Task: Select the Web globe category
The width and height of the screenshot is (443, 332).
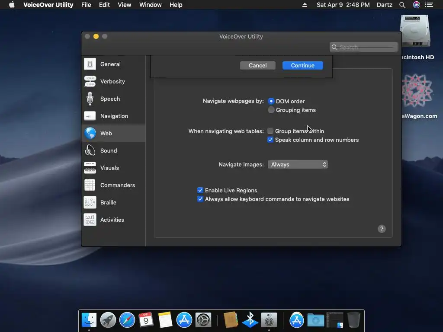Action: click(x=90, y=133)
